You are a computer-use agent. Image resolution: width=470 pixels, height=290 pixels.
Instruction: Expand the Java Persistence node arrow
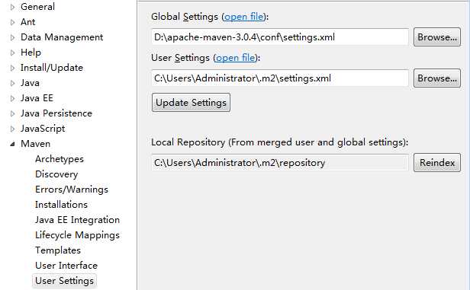[12, 113]
